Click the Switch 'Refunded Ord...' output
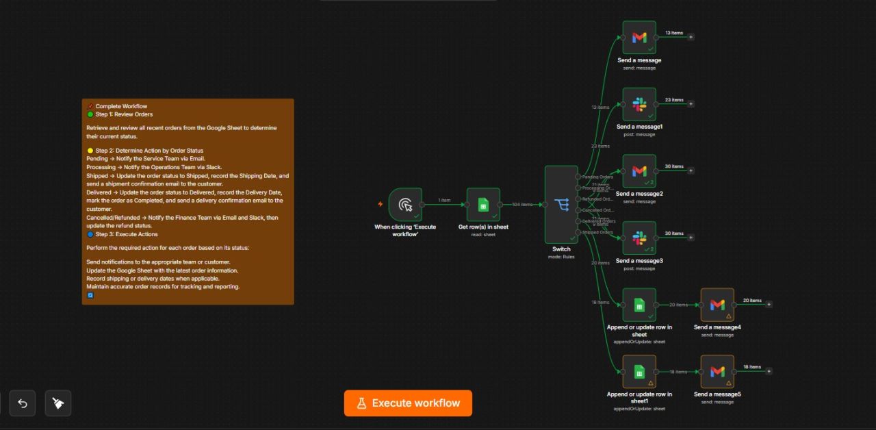 (578, 199)
